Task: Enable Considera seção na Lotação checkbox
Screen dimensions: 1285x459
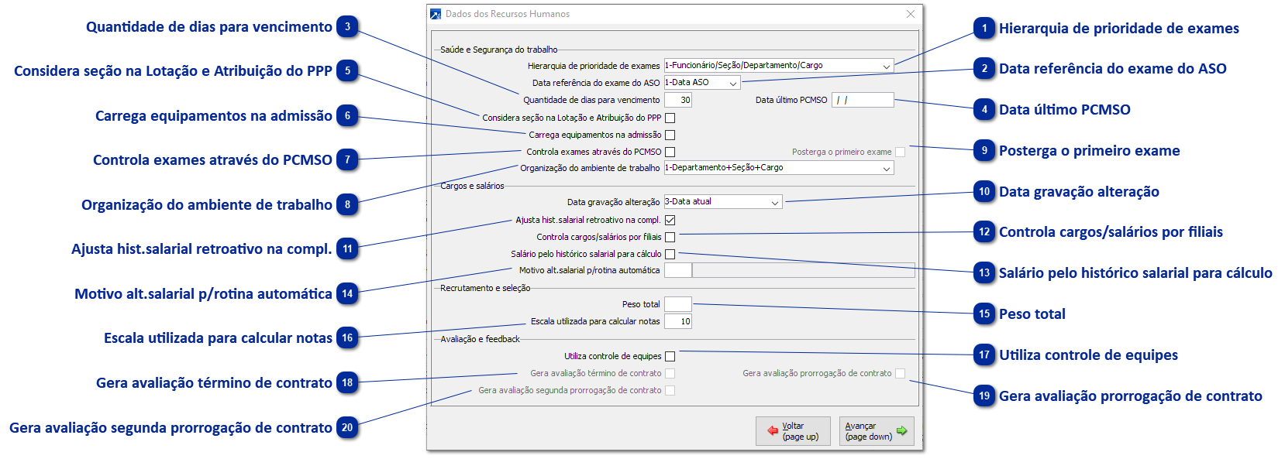Action: [x=670, y=118]
